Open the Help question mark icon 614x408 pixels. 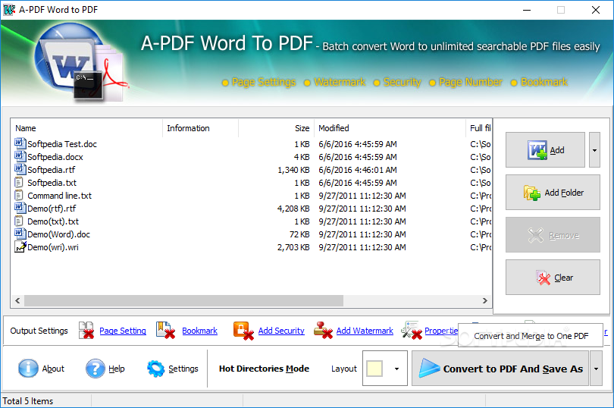pyautogui.click(x=96, y=369)
